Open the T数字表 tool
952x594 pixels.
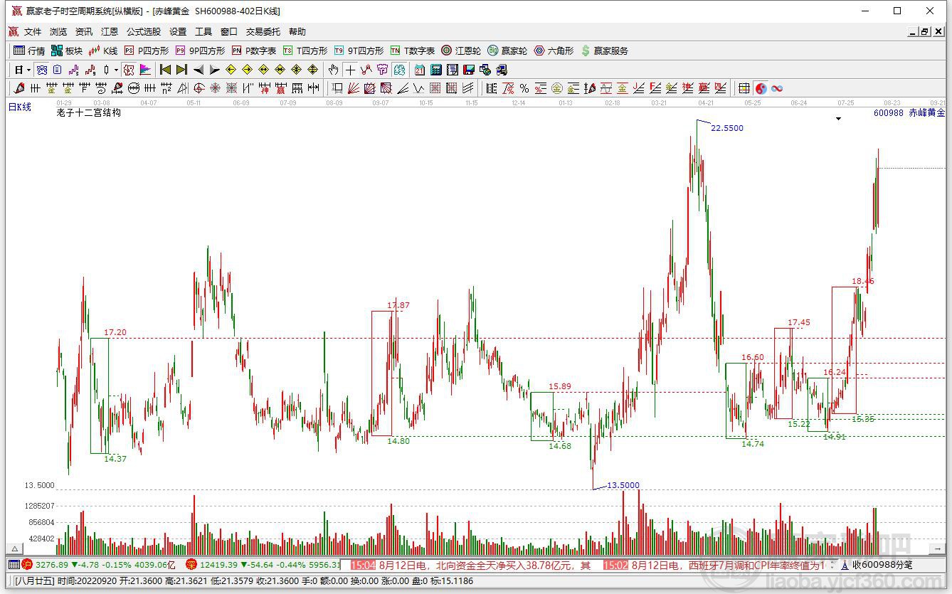(413, 51)
